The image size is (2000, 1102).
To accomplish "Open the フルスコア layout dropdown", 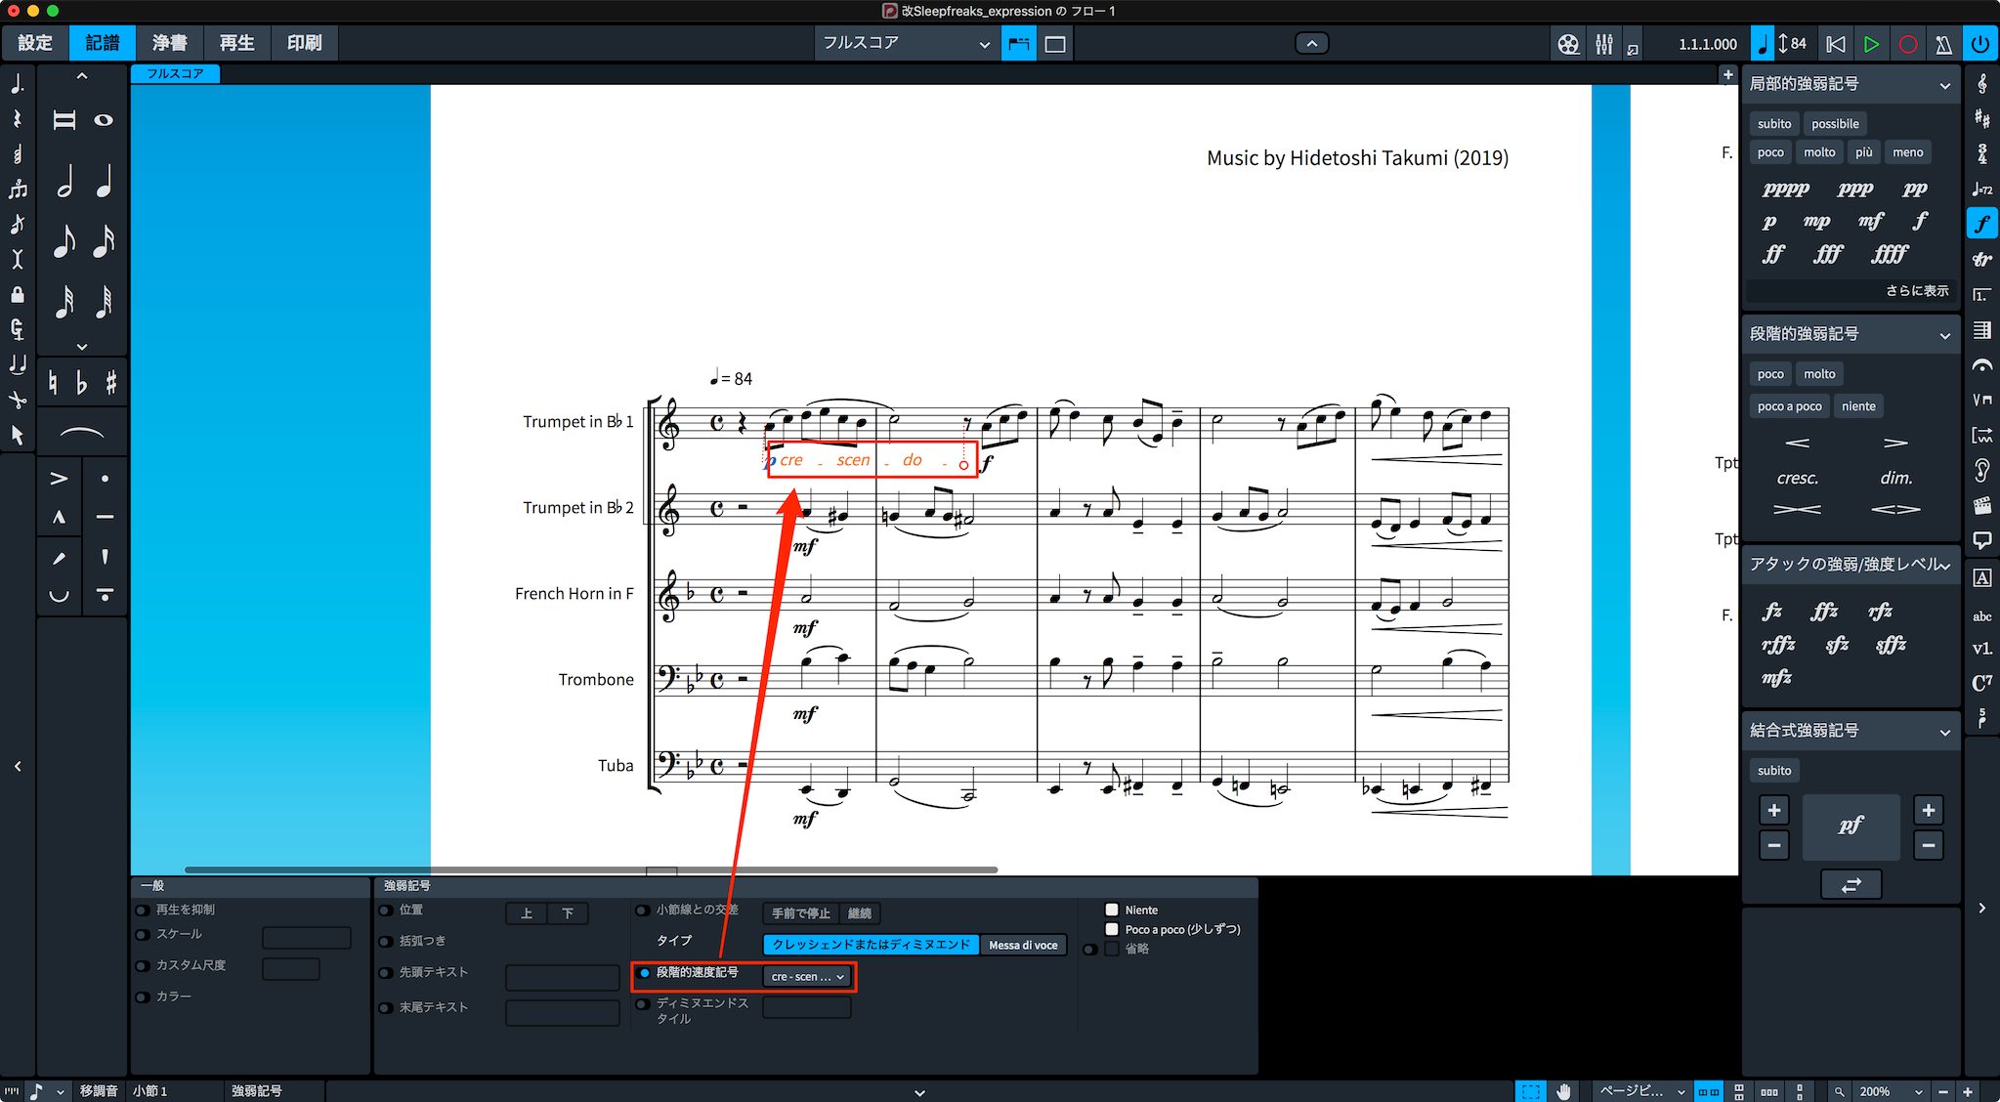I will pos(906,44).
